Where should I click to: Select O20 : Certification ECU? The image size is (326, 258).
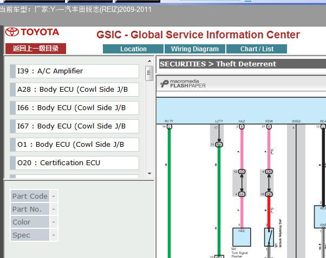[74, 163]
